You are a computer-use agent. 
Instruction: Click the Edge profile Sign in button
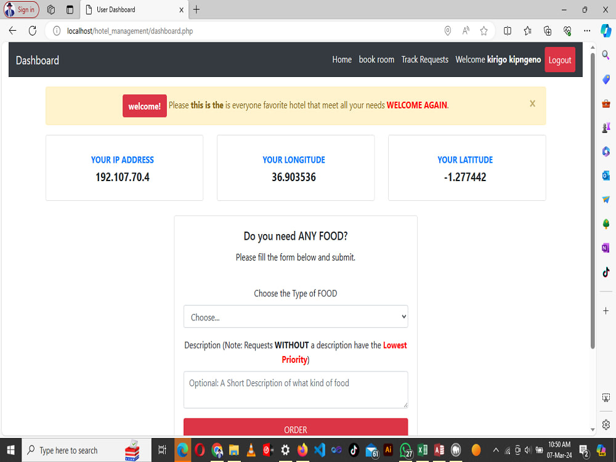pos(22,10)
